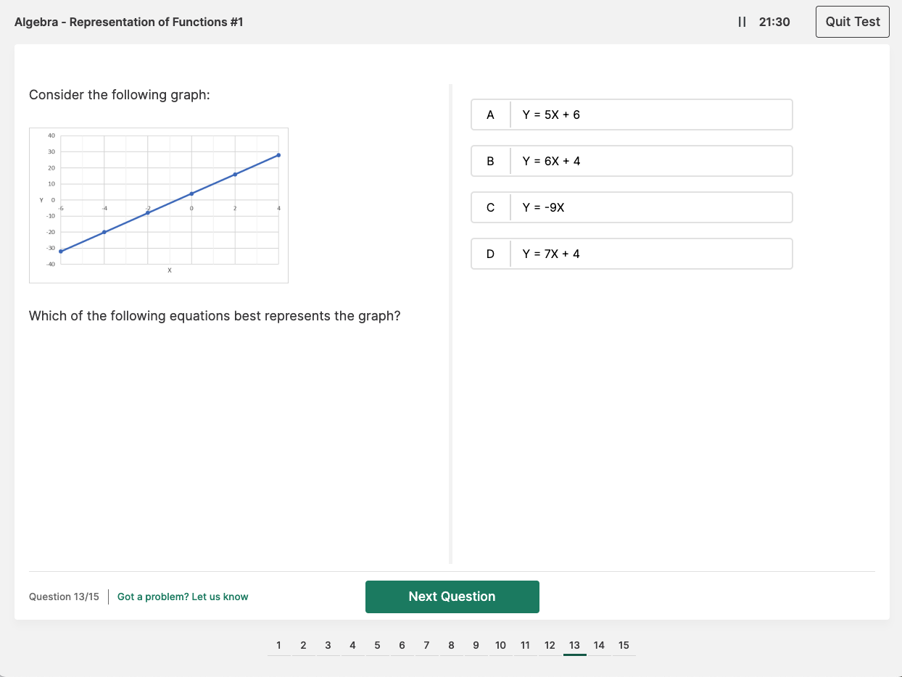Open question 9
This screenshot has width=902, height=677.
476,645
